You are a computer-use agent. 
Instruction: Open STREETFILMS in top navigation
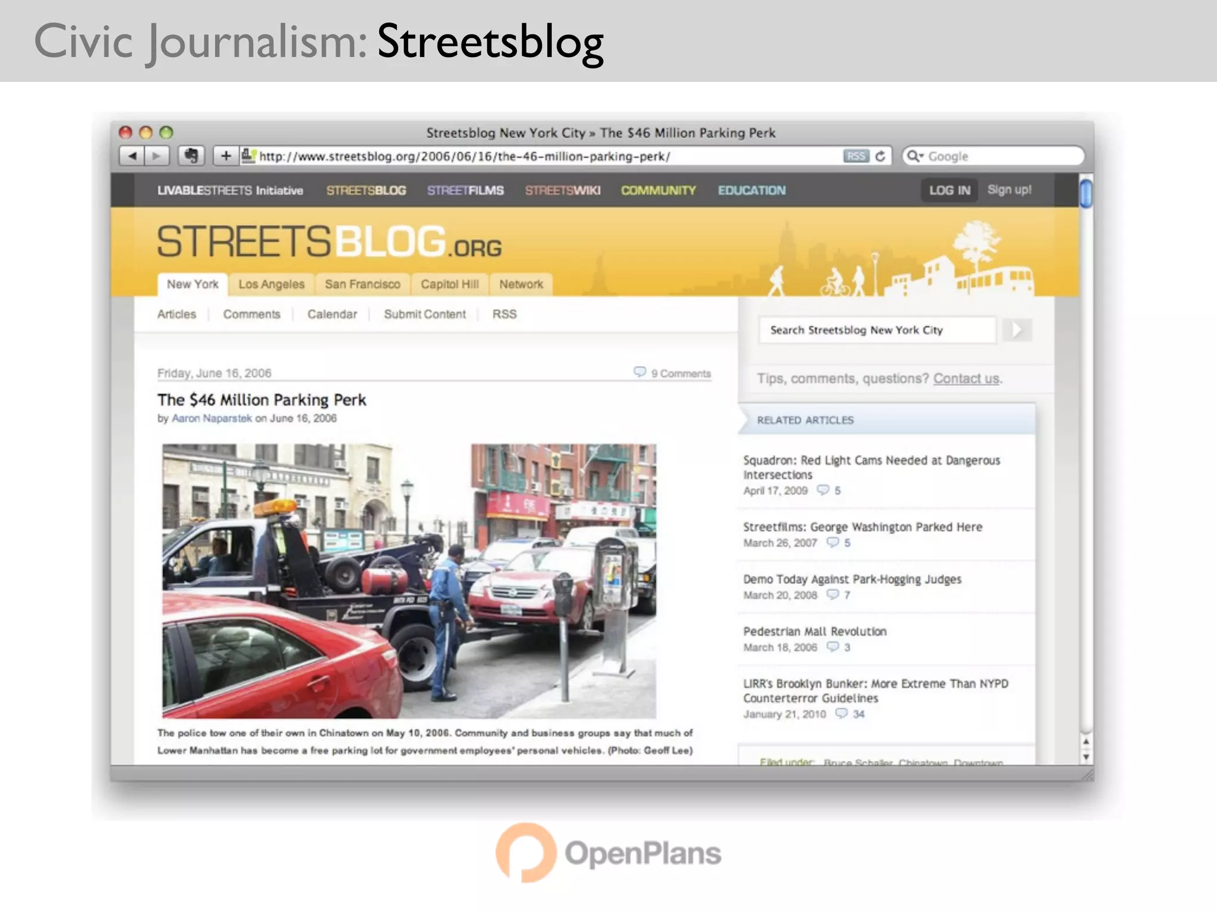[x=465, y=191]
